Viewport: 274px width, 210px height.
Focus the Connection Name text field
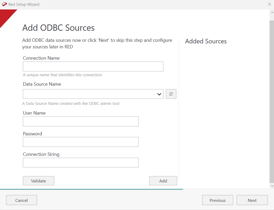click(x=93, y=66)
